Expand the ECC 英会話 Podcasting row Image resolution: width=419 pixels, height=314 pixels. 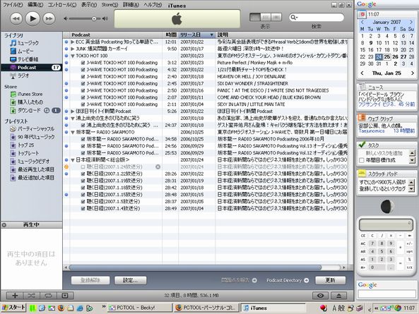72,42
